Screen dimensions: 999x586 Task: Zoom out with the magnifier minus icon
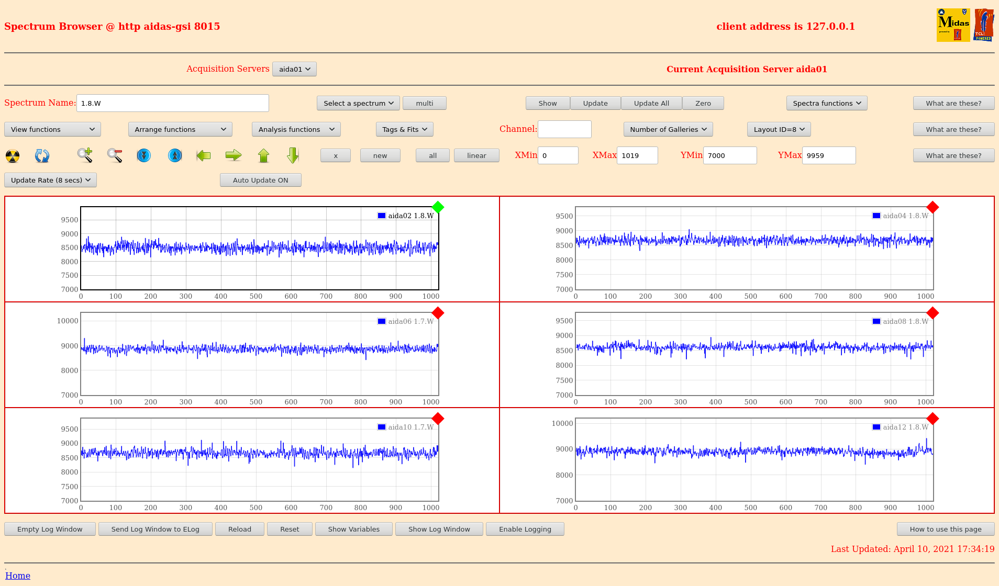point(115,155)
